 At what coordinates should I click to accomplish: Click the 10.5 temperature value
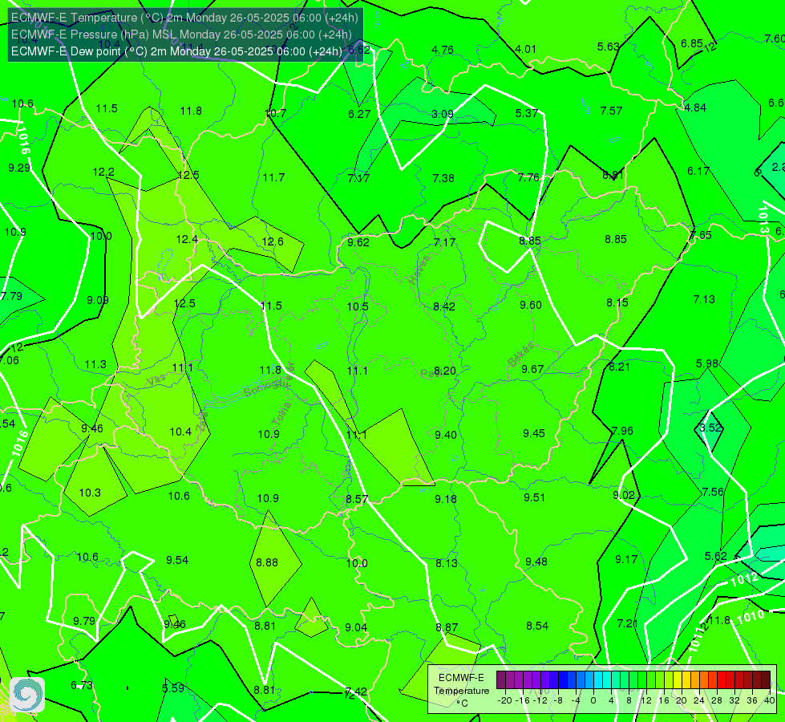pos(358,306)
